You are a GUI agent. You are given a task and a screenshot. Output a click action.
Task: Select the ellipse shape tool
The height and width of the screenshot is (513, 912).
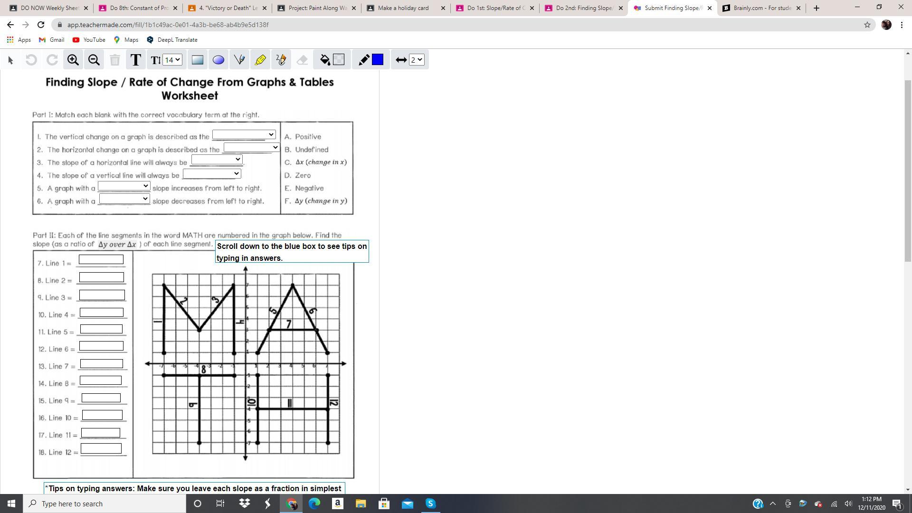218,60
